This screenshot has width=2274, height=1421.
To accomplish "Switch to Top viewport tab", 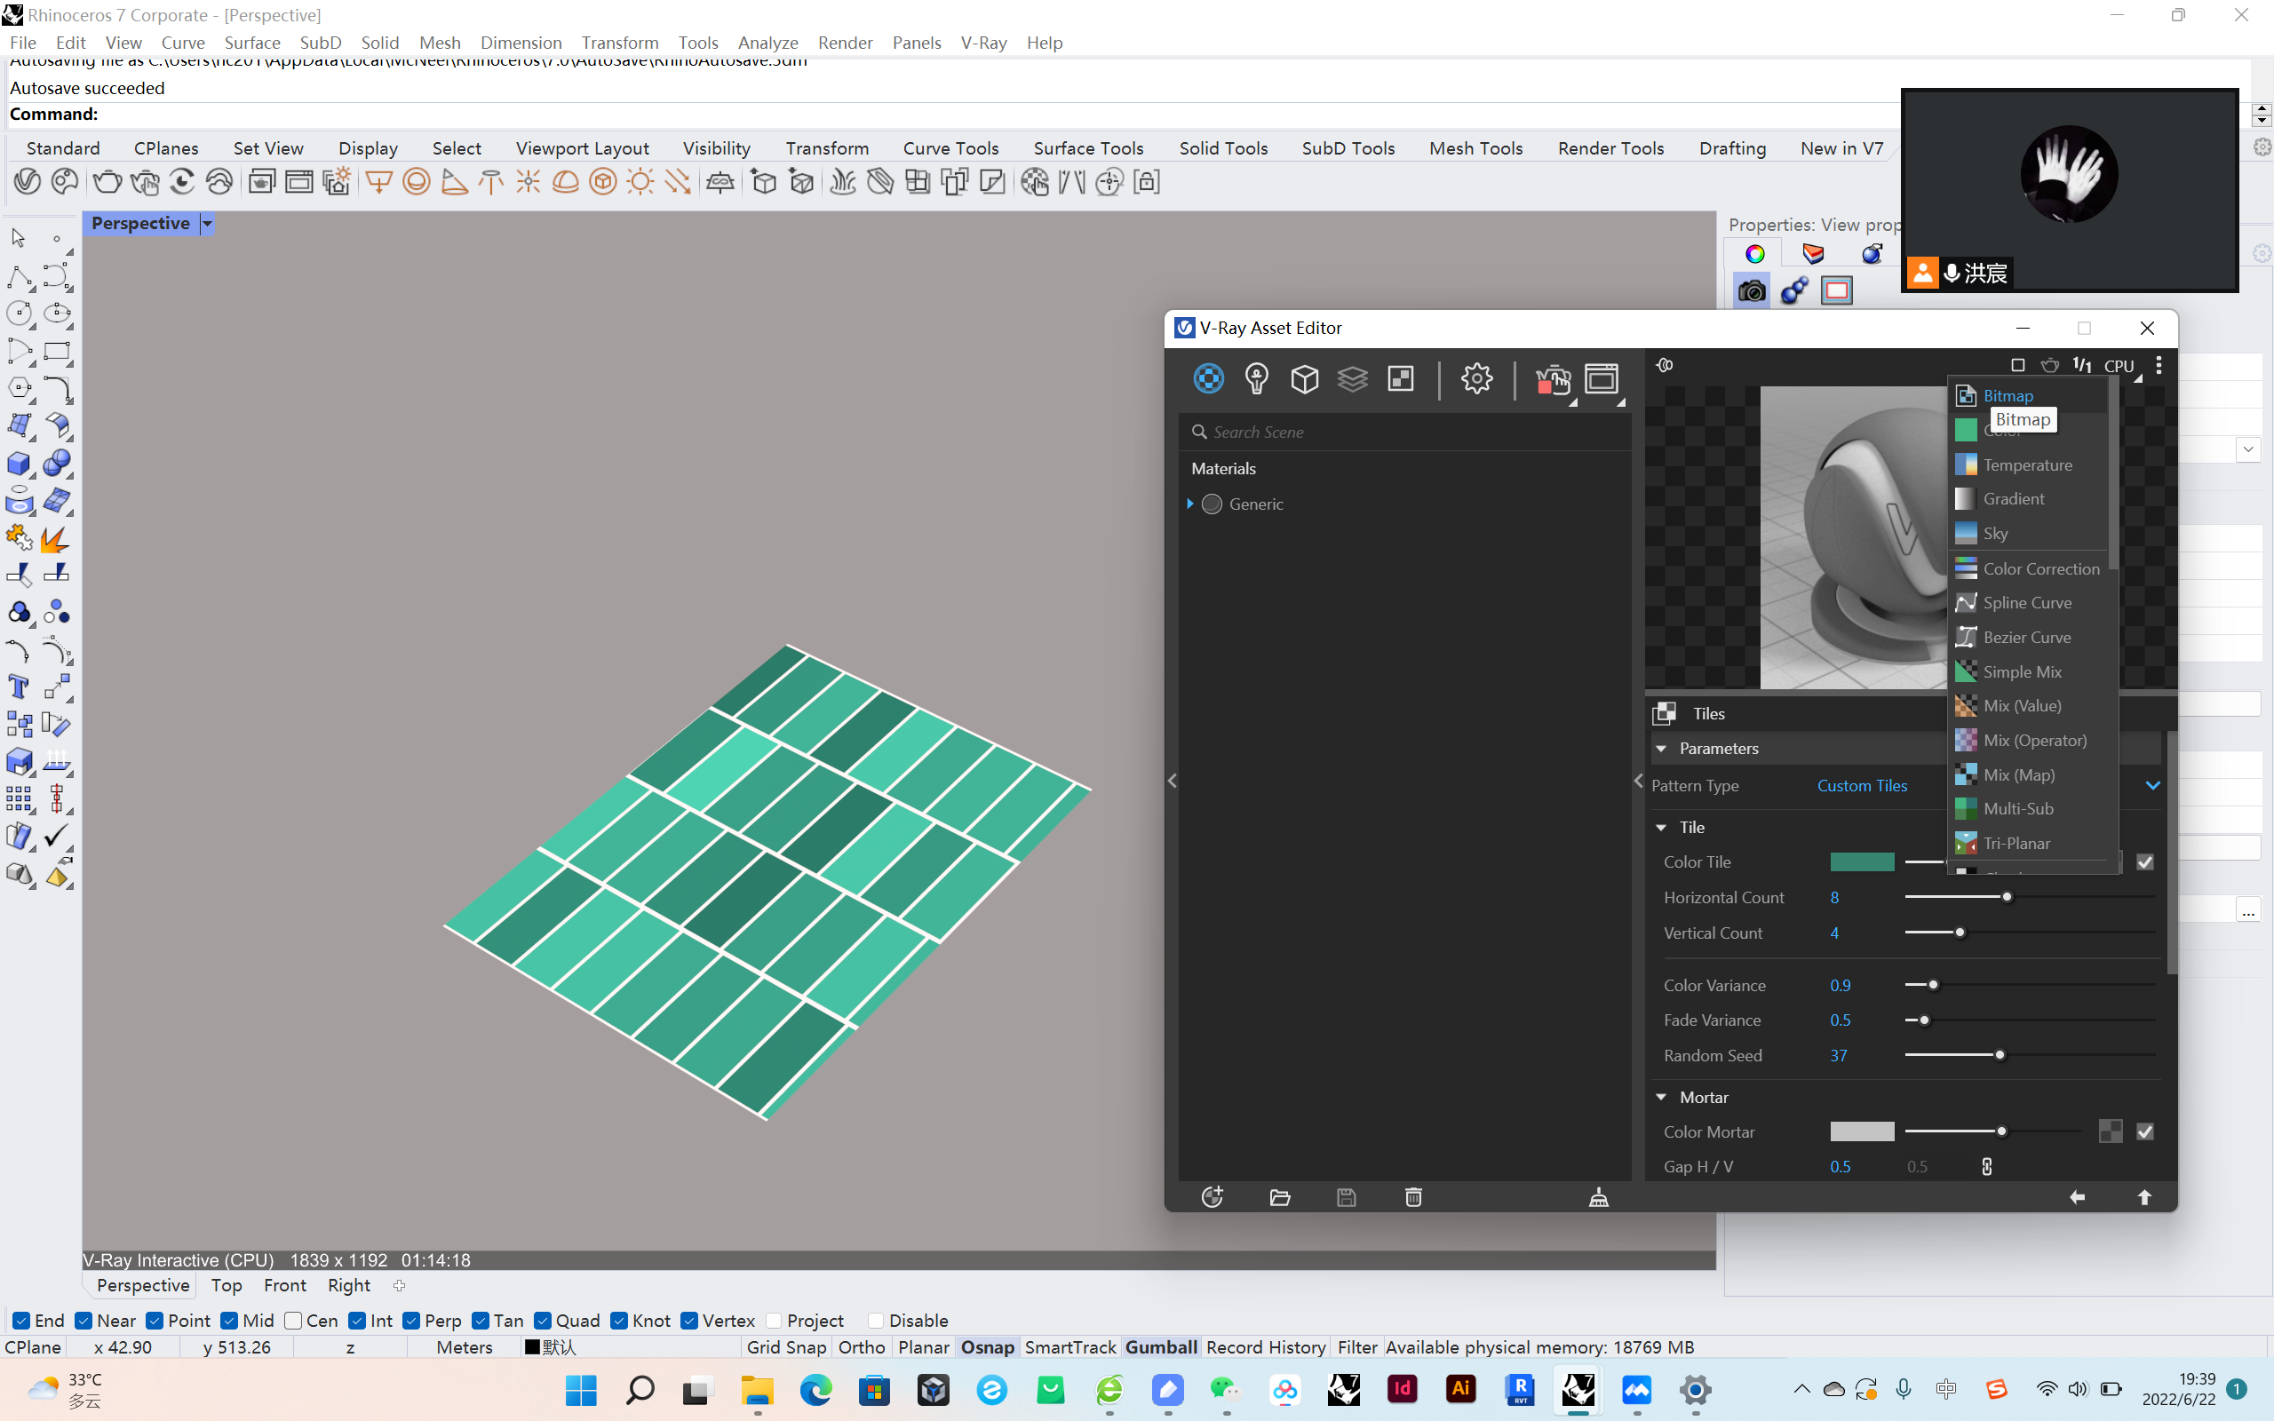I will tap(227, 1285).
